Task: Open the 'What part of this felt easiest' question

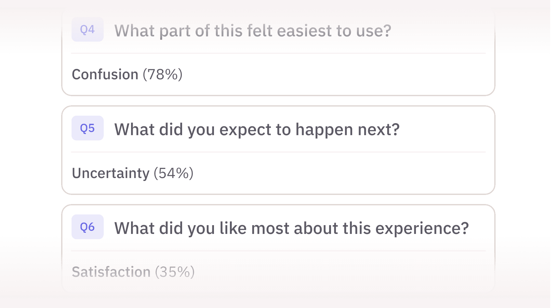Action: pyautogui.click(x=253, y=31)
